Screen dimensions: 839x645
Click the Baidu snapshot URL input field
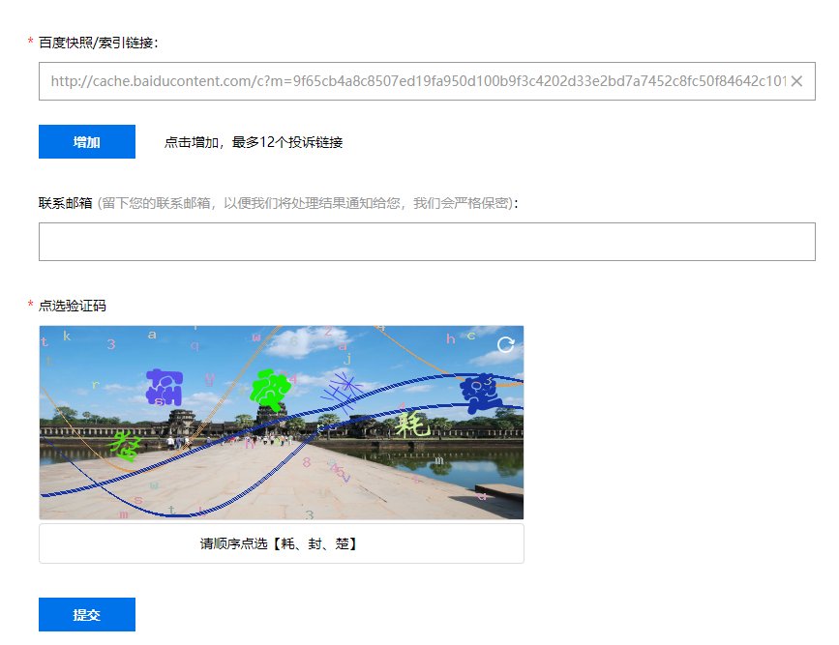tap(416, 81)
